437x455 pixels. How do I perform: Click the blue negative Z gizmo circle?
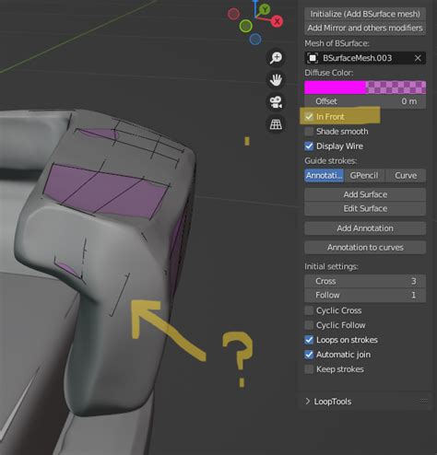tap(255, 40)
